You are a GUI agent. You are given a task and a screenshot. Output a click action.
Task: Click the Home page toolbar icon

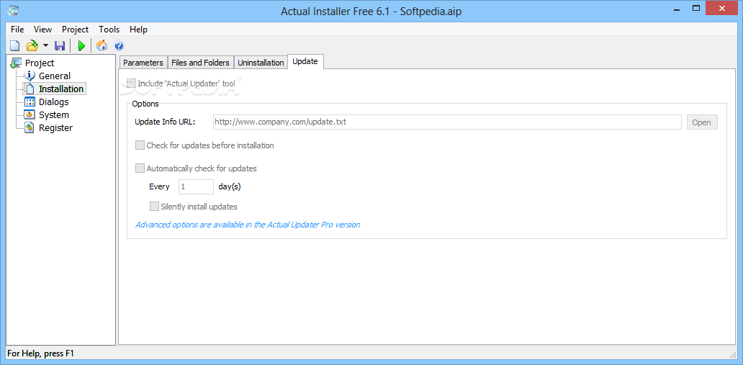pyautogui.click(x=102, y=45)
